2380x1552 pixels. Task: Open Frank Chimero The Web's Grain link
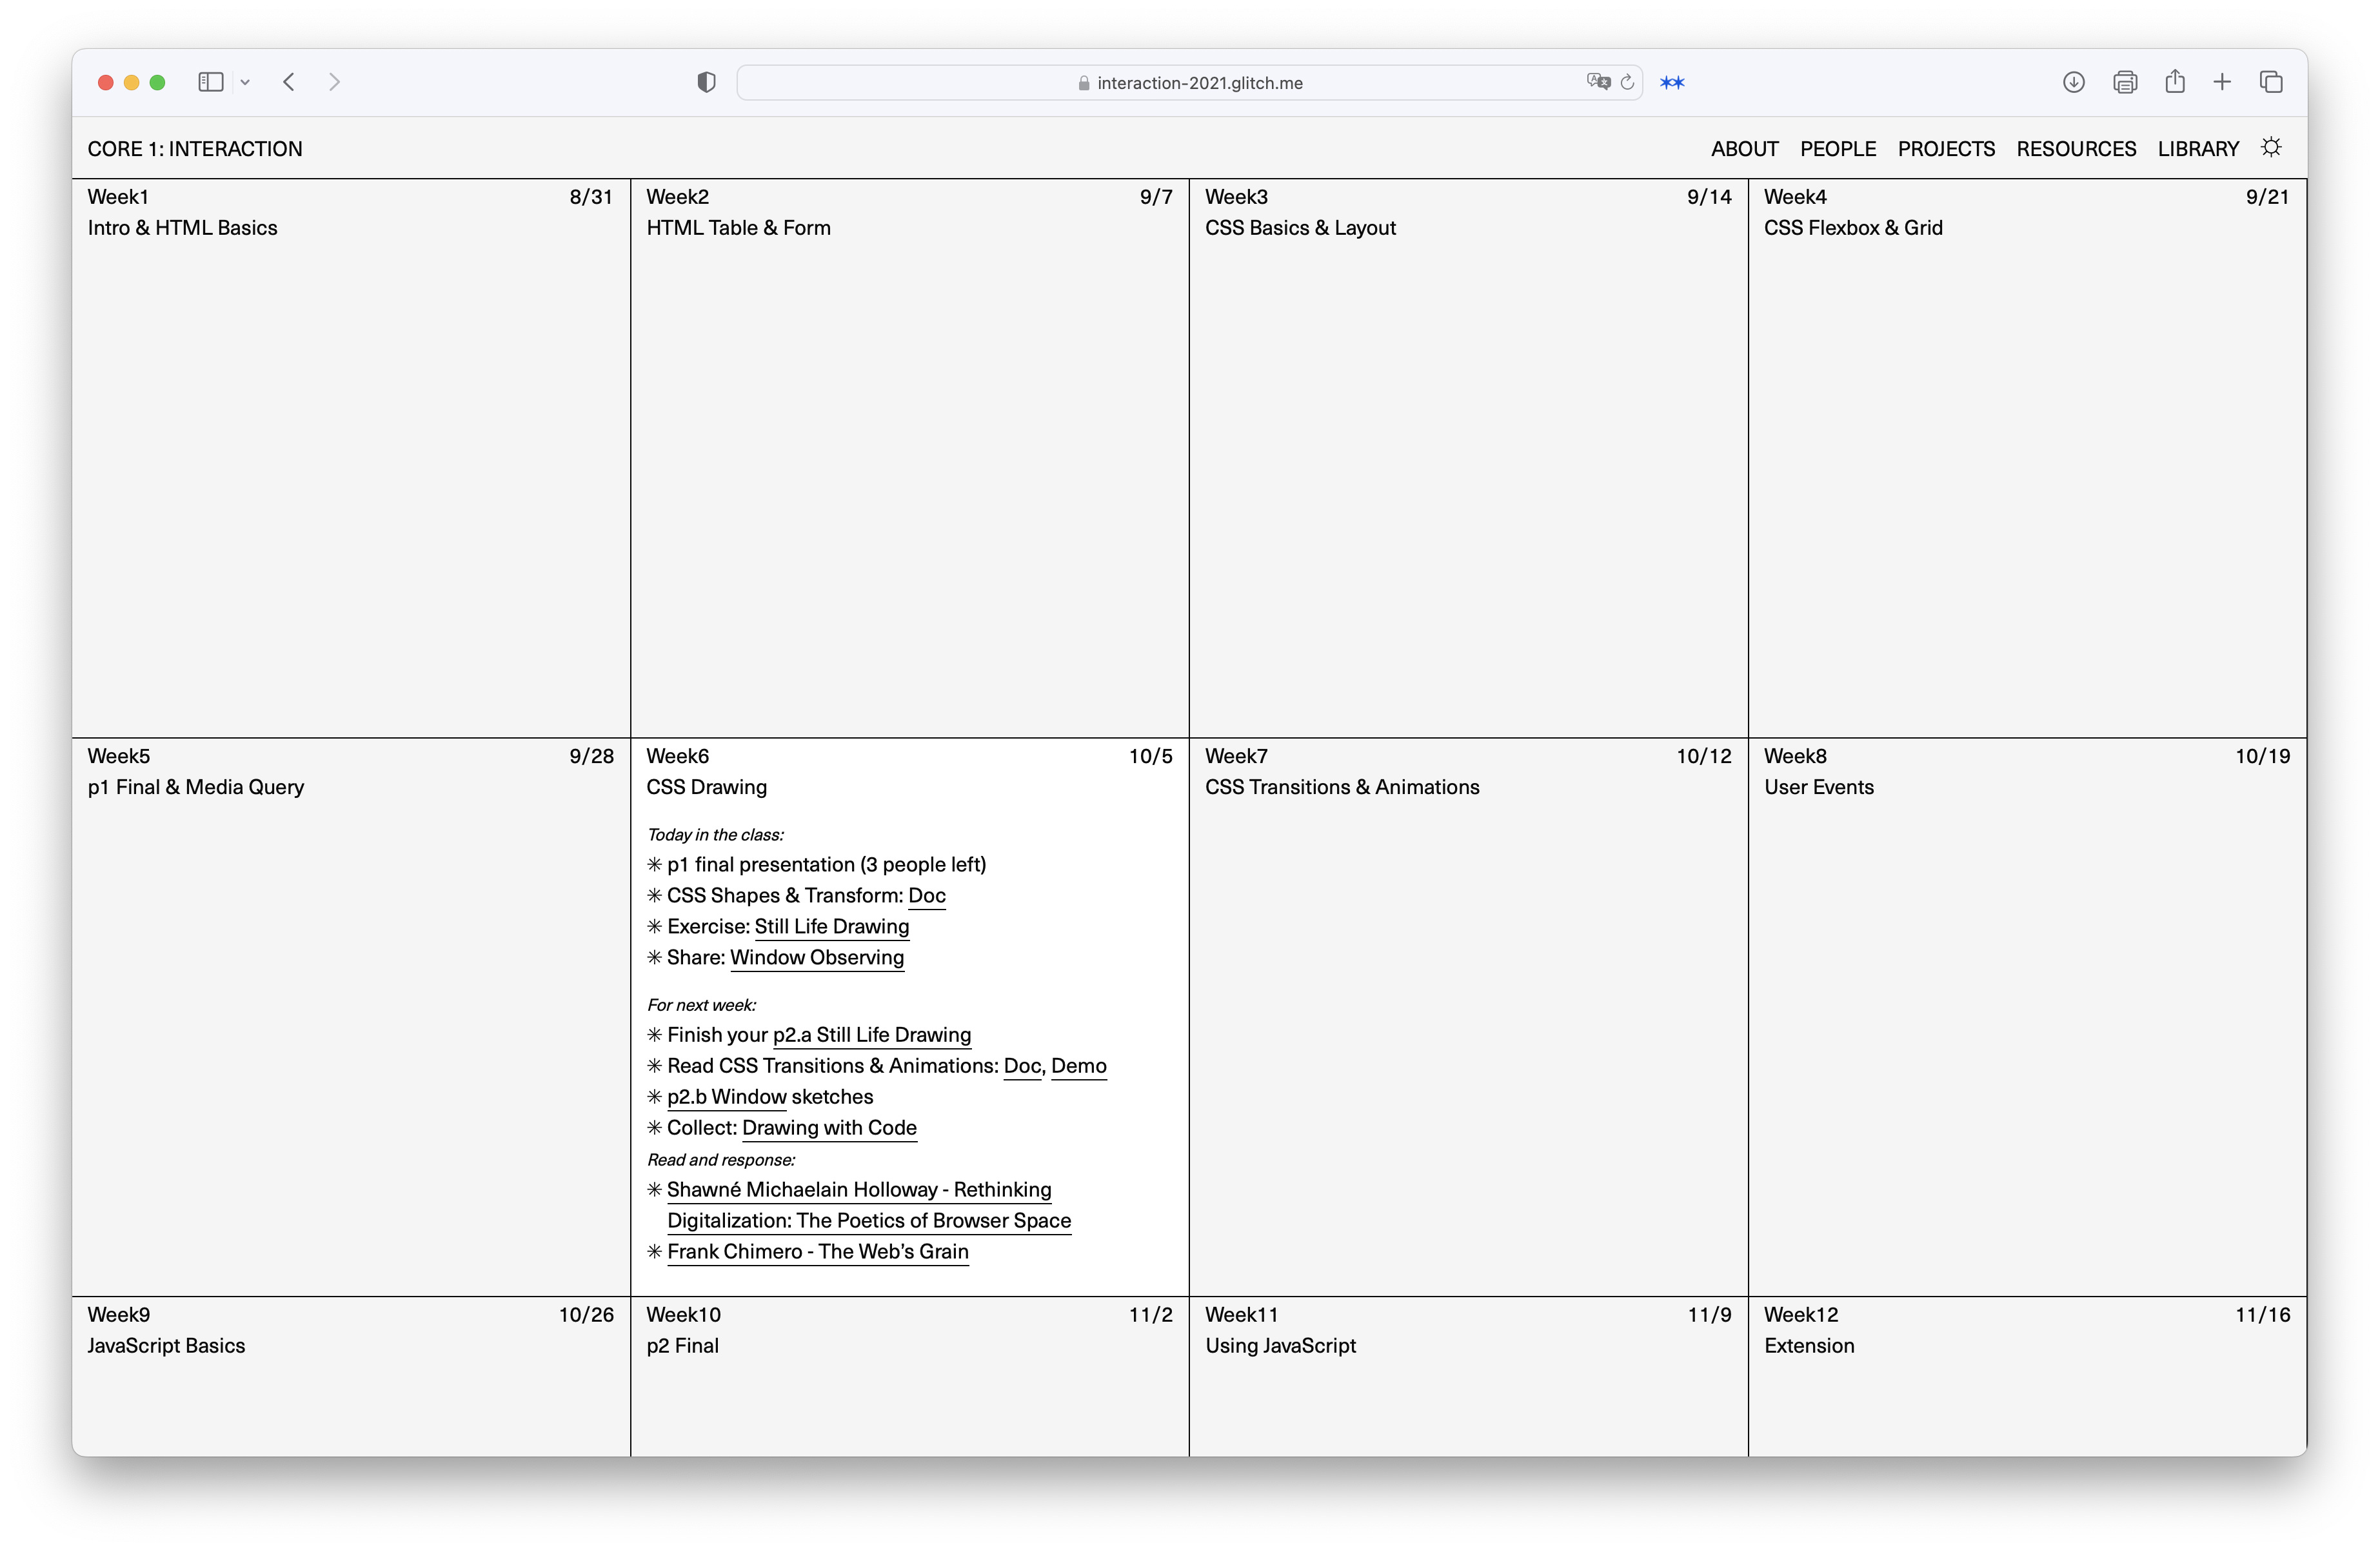coord(817,1251)
